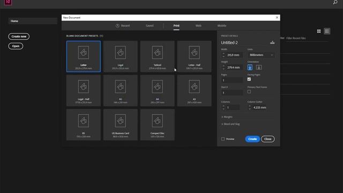Viewport: 343px width, 193px height.
Task: Choose the B5 preset
Action: click(84, 125)
